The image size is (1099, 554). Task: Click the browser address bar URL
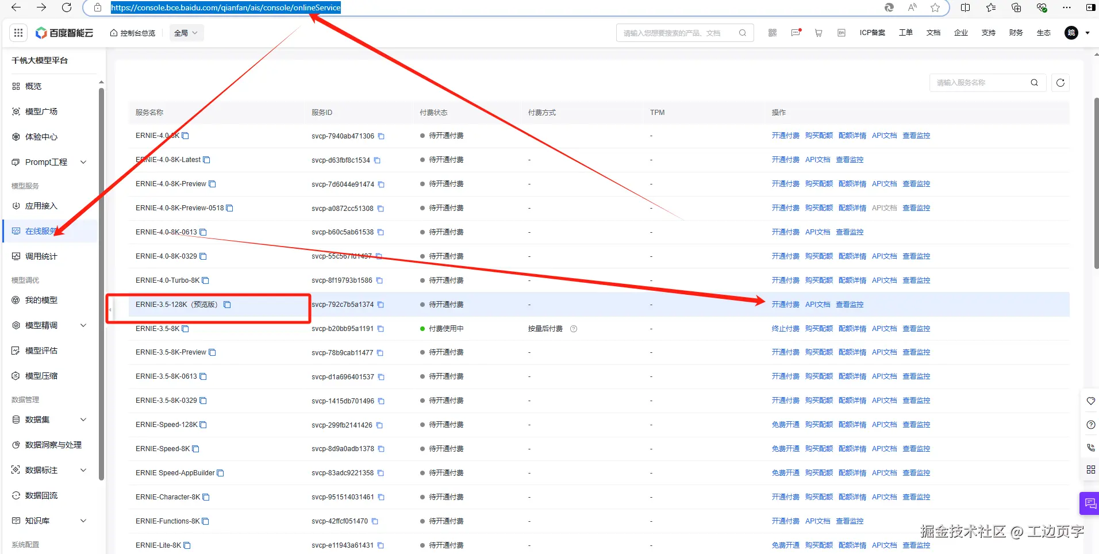click(x=225, y=7)
